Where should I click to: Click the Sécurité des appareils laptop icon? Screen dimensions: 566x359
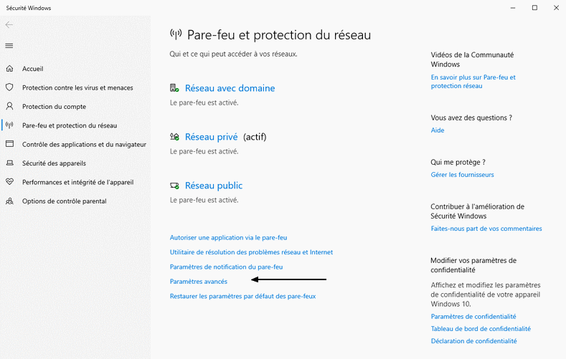pyautogui.click(x=10, y=163)
